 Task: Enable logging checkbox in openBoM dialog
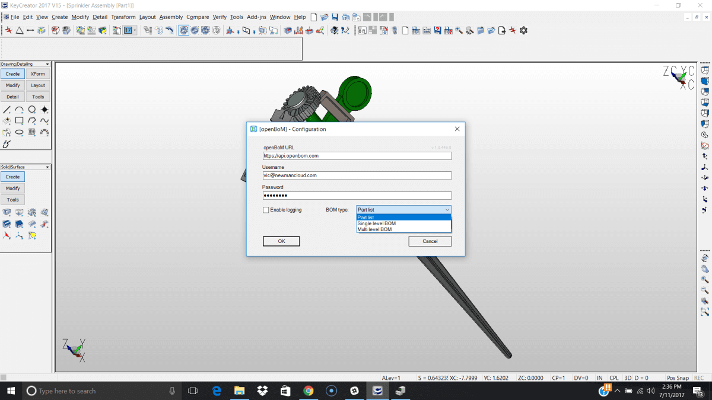point(266,210)
